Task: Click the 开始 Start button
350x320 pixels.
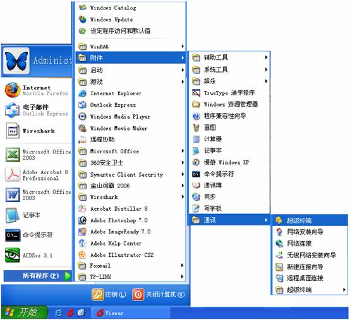Action: tap(24, 312)
